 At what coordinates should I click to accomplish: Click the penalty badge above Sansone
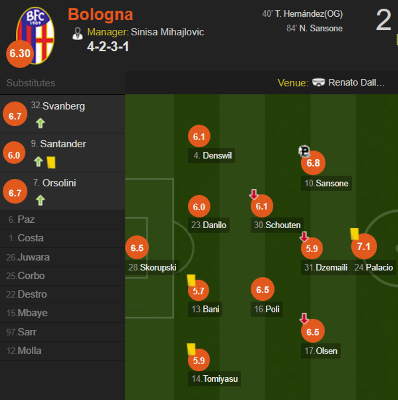tap(304, 151)
